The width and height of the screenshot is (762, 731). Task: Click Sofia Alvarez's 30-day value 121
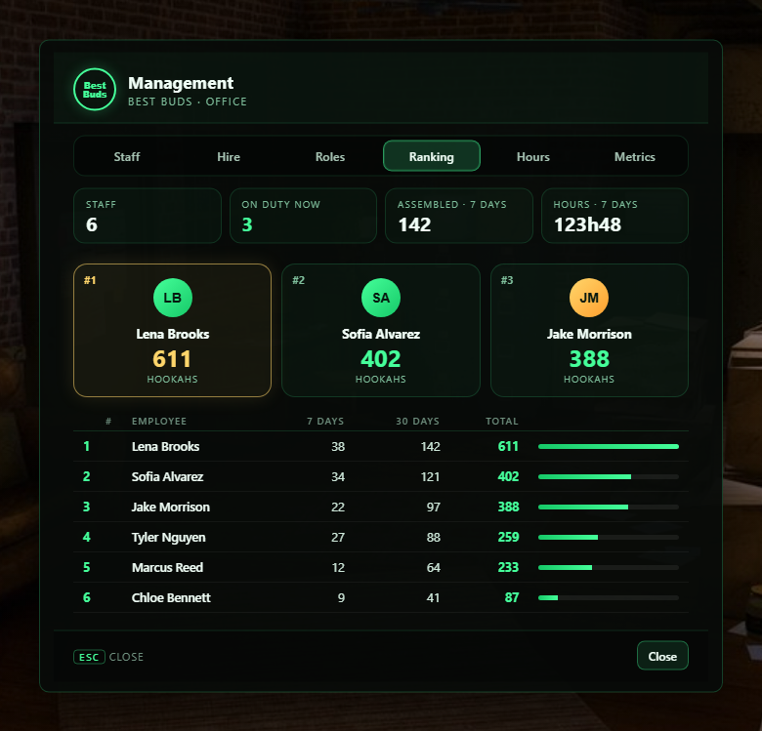point(430,476)
